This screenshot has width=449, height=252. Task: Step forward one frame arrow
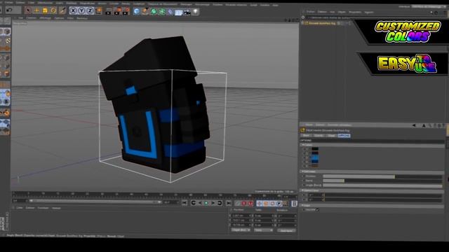[213, 203]
